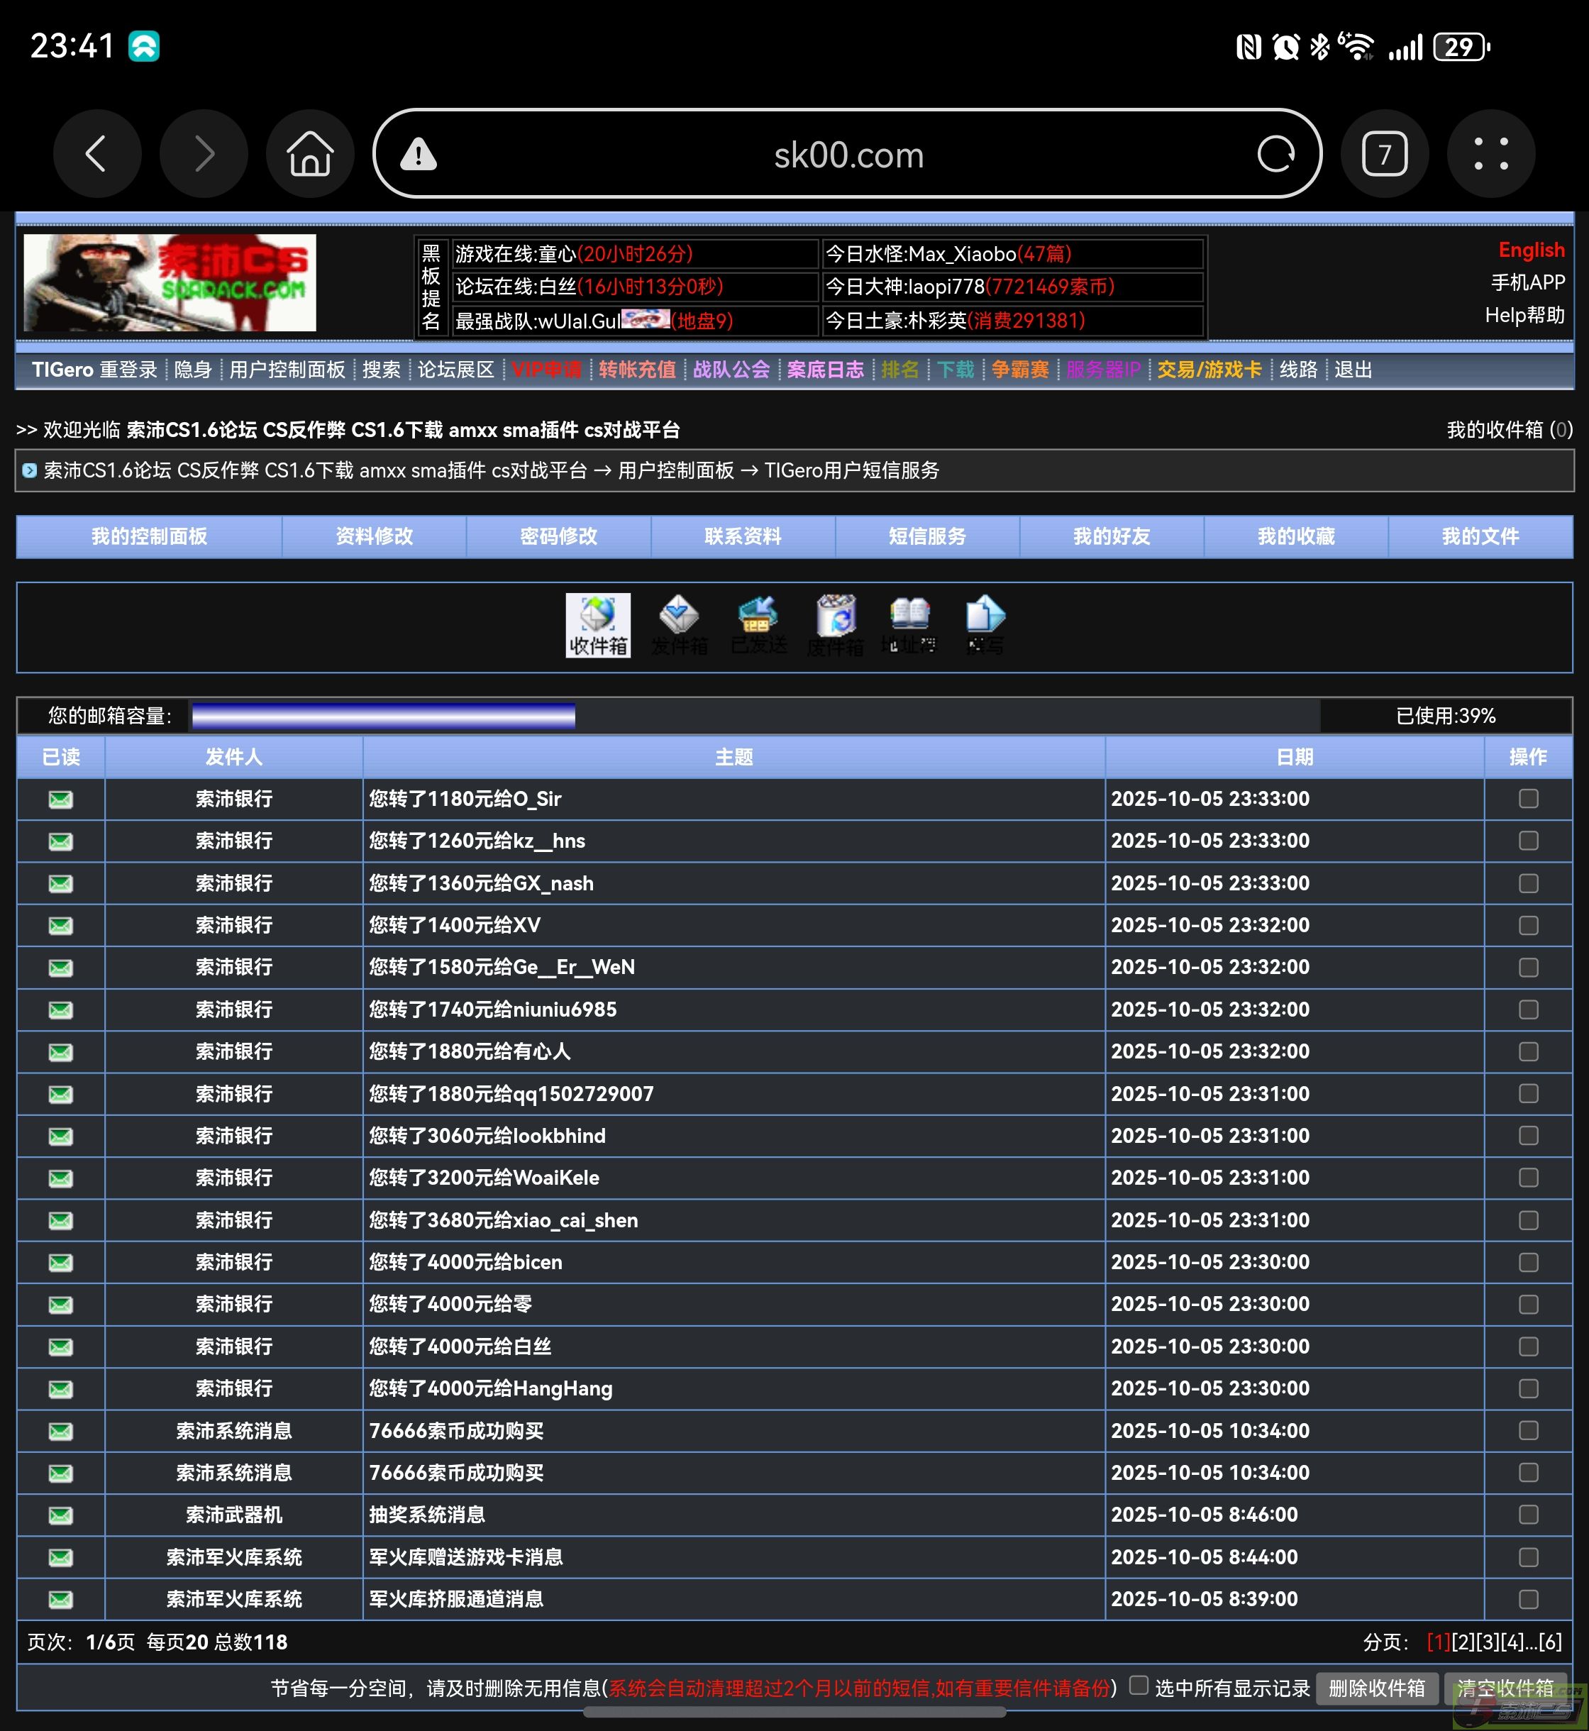Open message 您转了4000元给bicen
Image resolution: width=1589 pixels, height=1731 pixels.
465,1262
